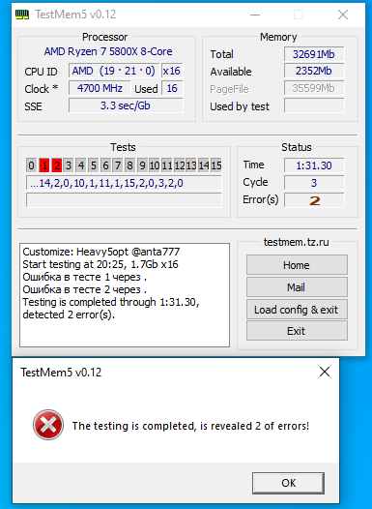Select test box 0
This screenshot has width=372, height=509.
coord(31,165)
